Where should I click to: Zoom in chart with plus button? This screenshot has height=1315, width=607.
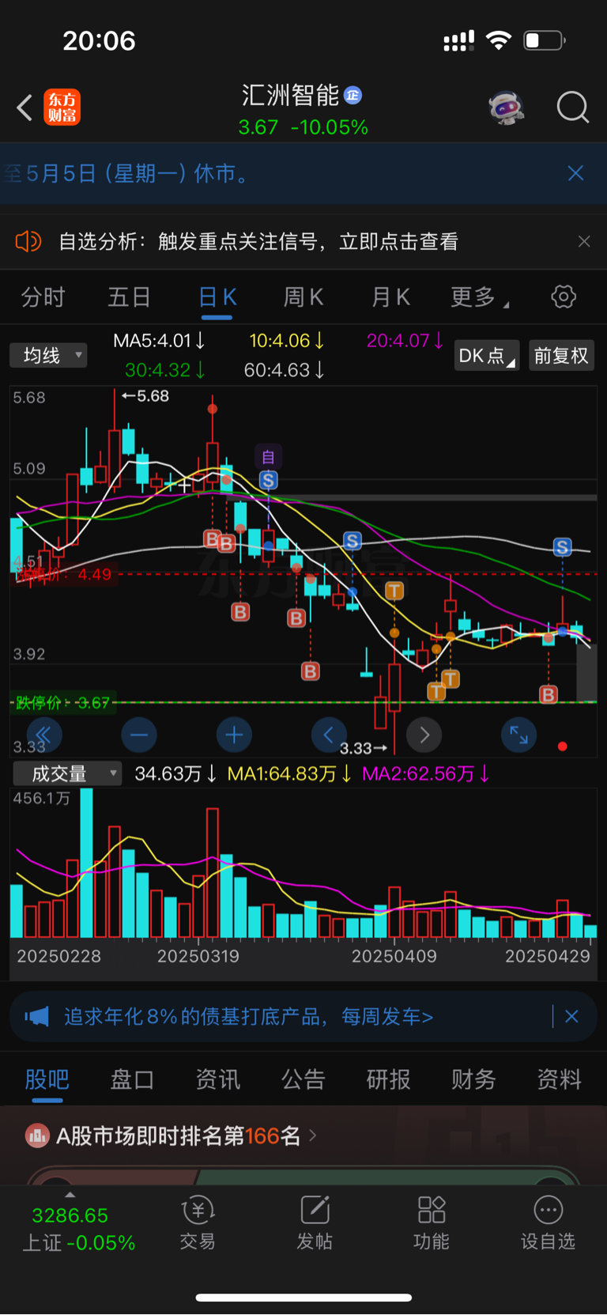coord(234,735)
